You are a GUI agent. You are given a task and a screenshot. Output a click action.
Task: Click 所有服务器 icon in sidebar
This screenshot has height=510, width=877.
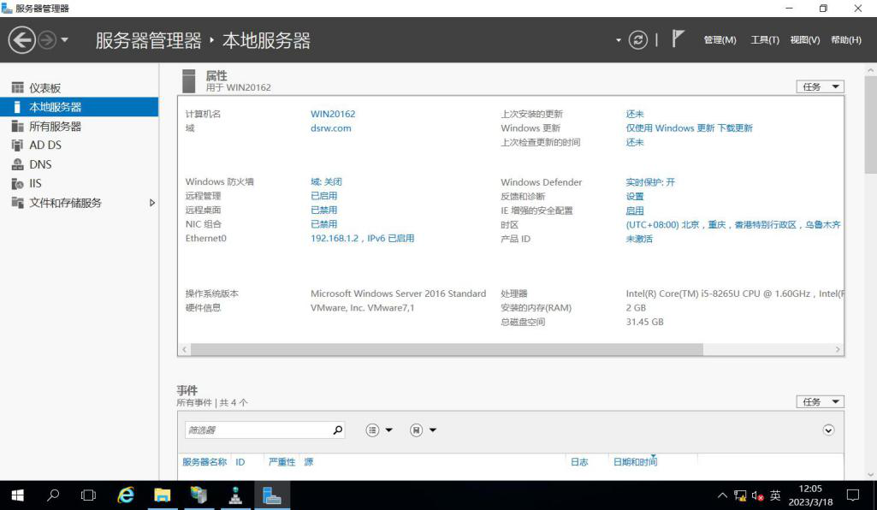[17, 127]
